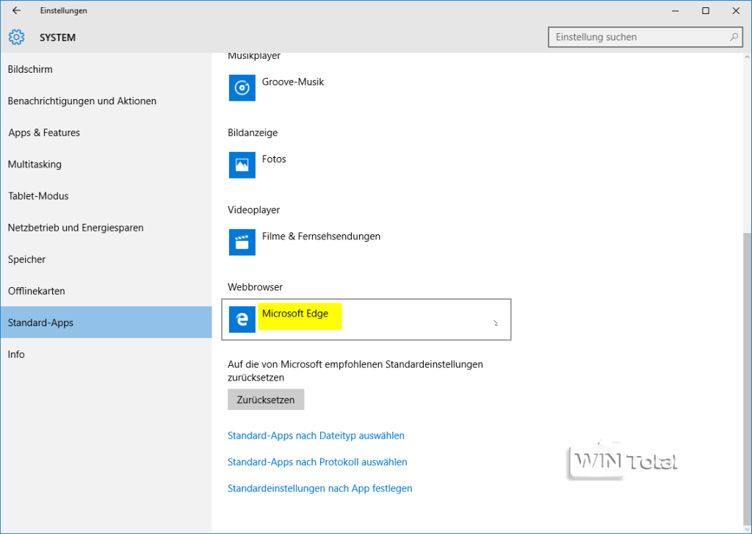Open Info page in sidebar
752x534 pixels.
point(106,354)
